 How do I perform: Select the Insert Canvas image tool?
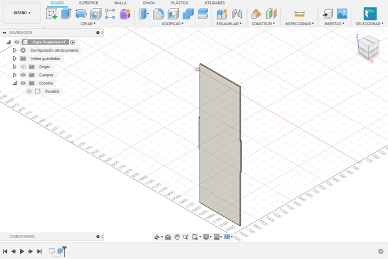click(x=342, y=14)
